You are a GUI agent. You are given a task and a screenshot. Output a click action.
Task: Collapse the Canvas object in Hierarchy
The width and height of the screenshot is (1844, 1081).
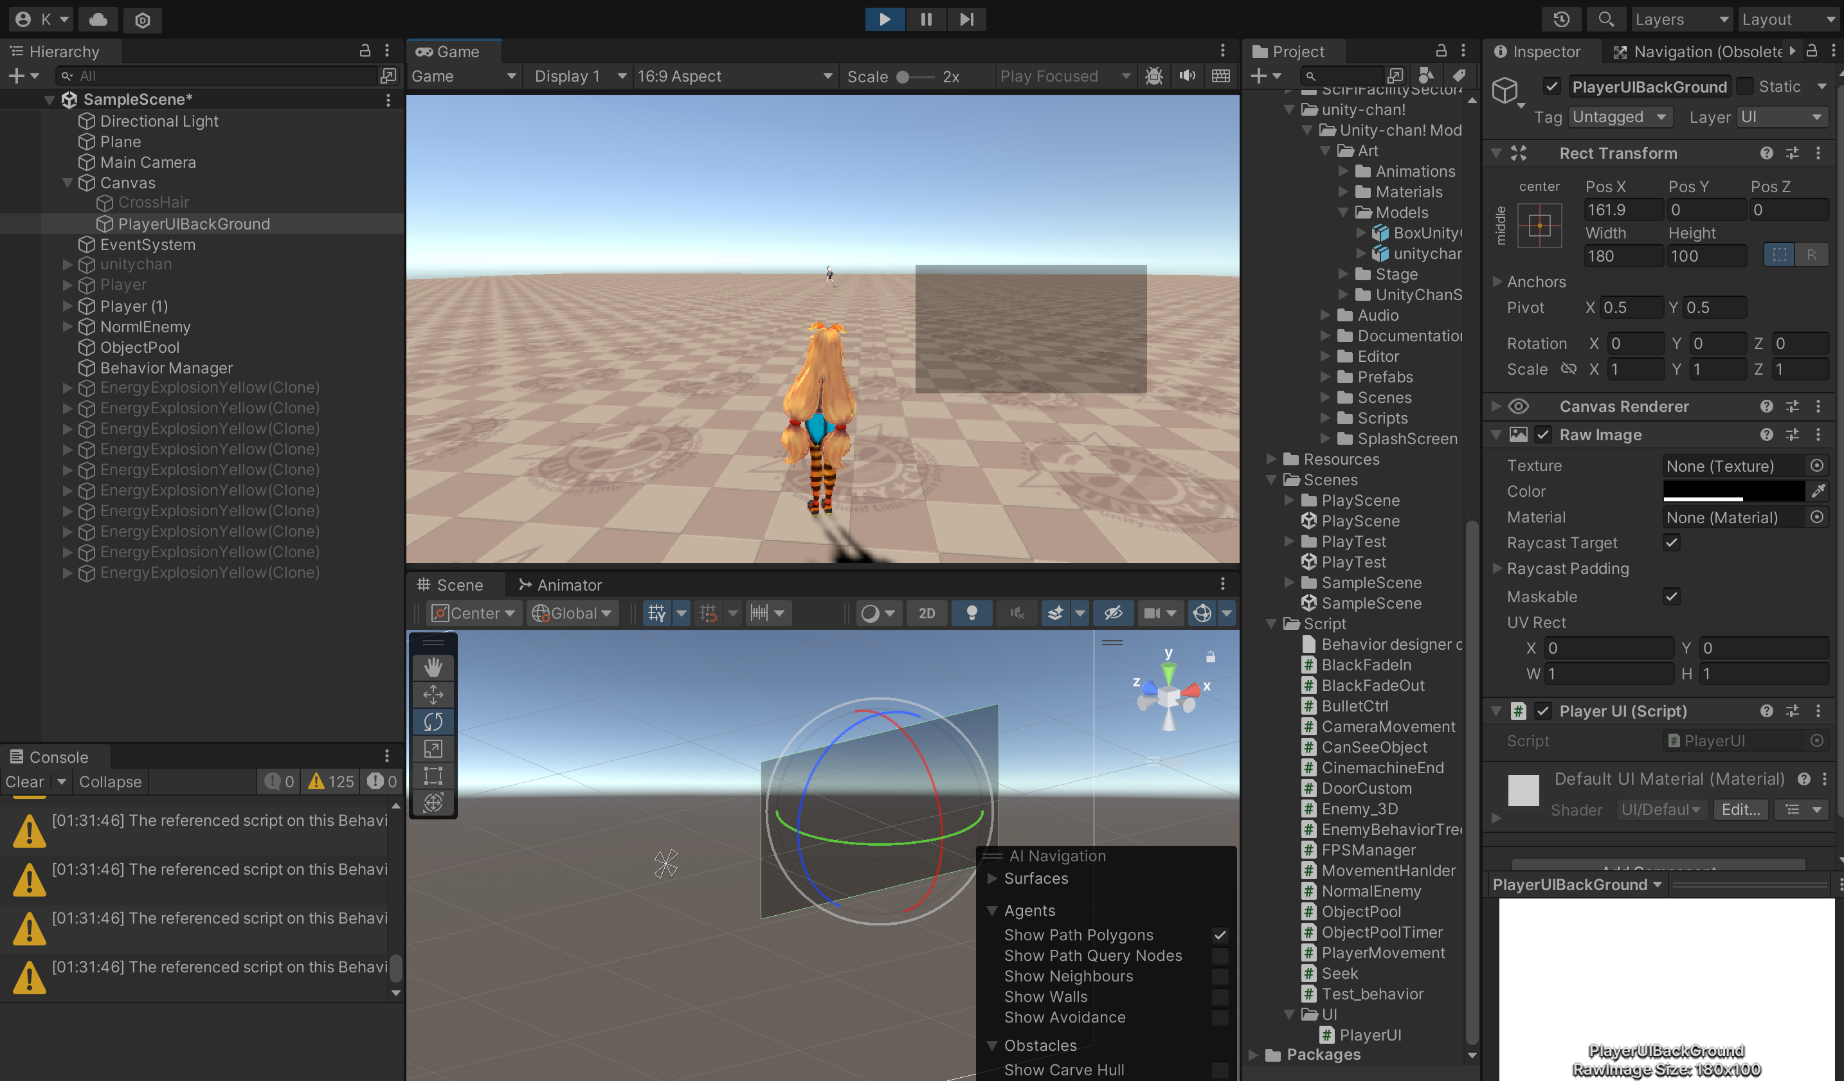(68, 183)
